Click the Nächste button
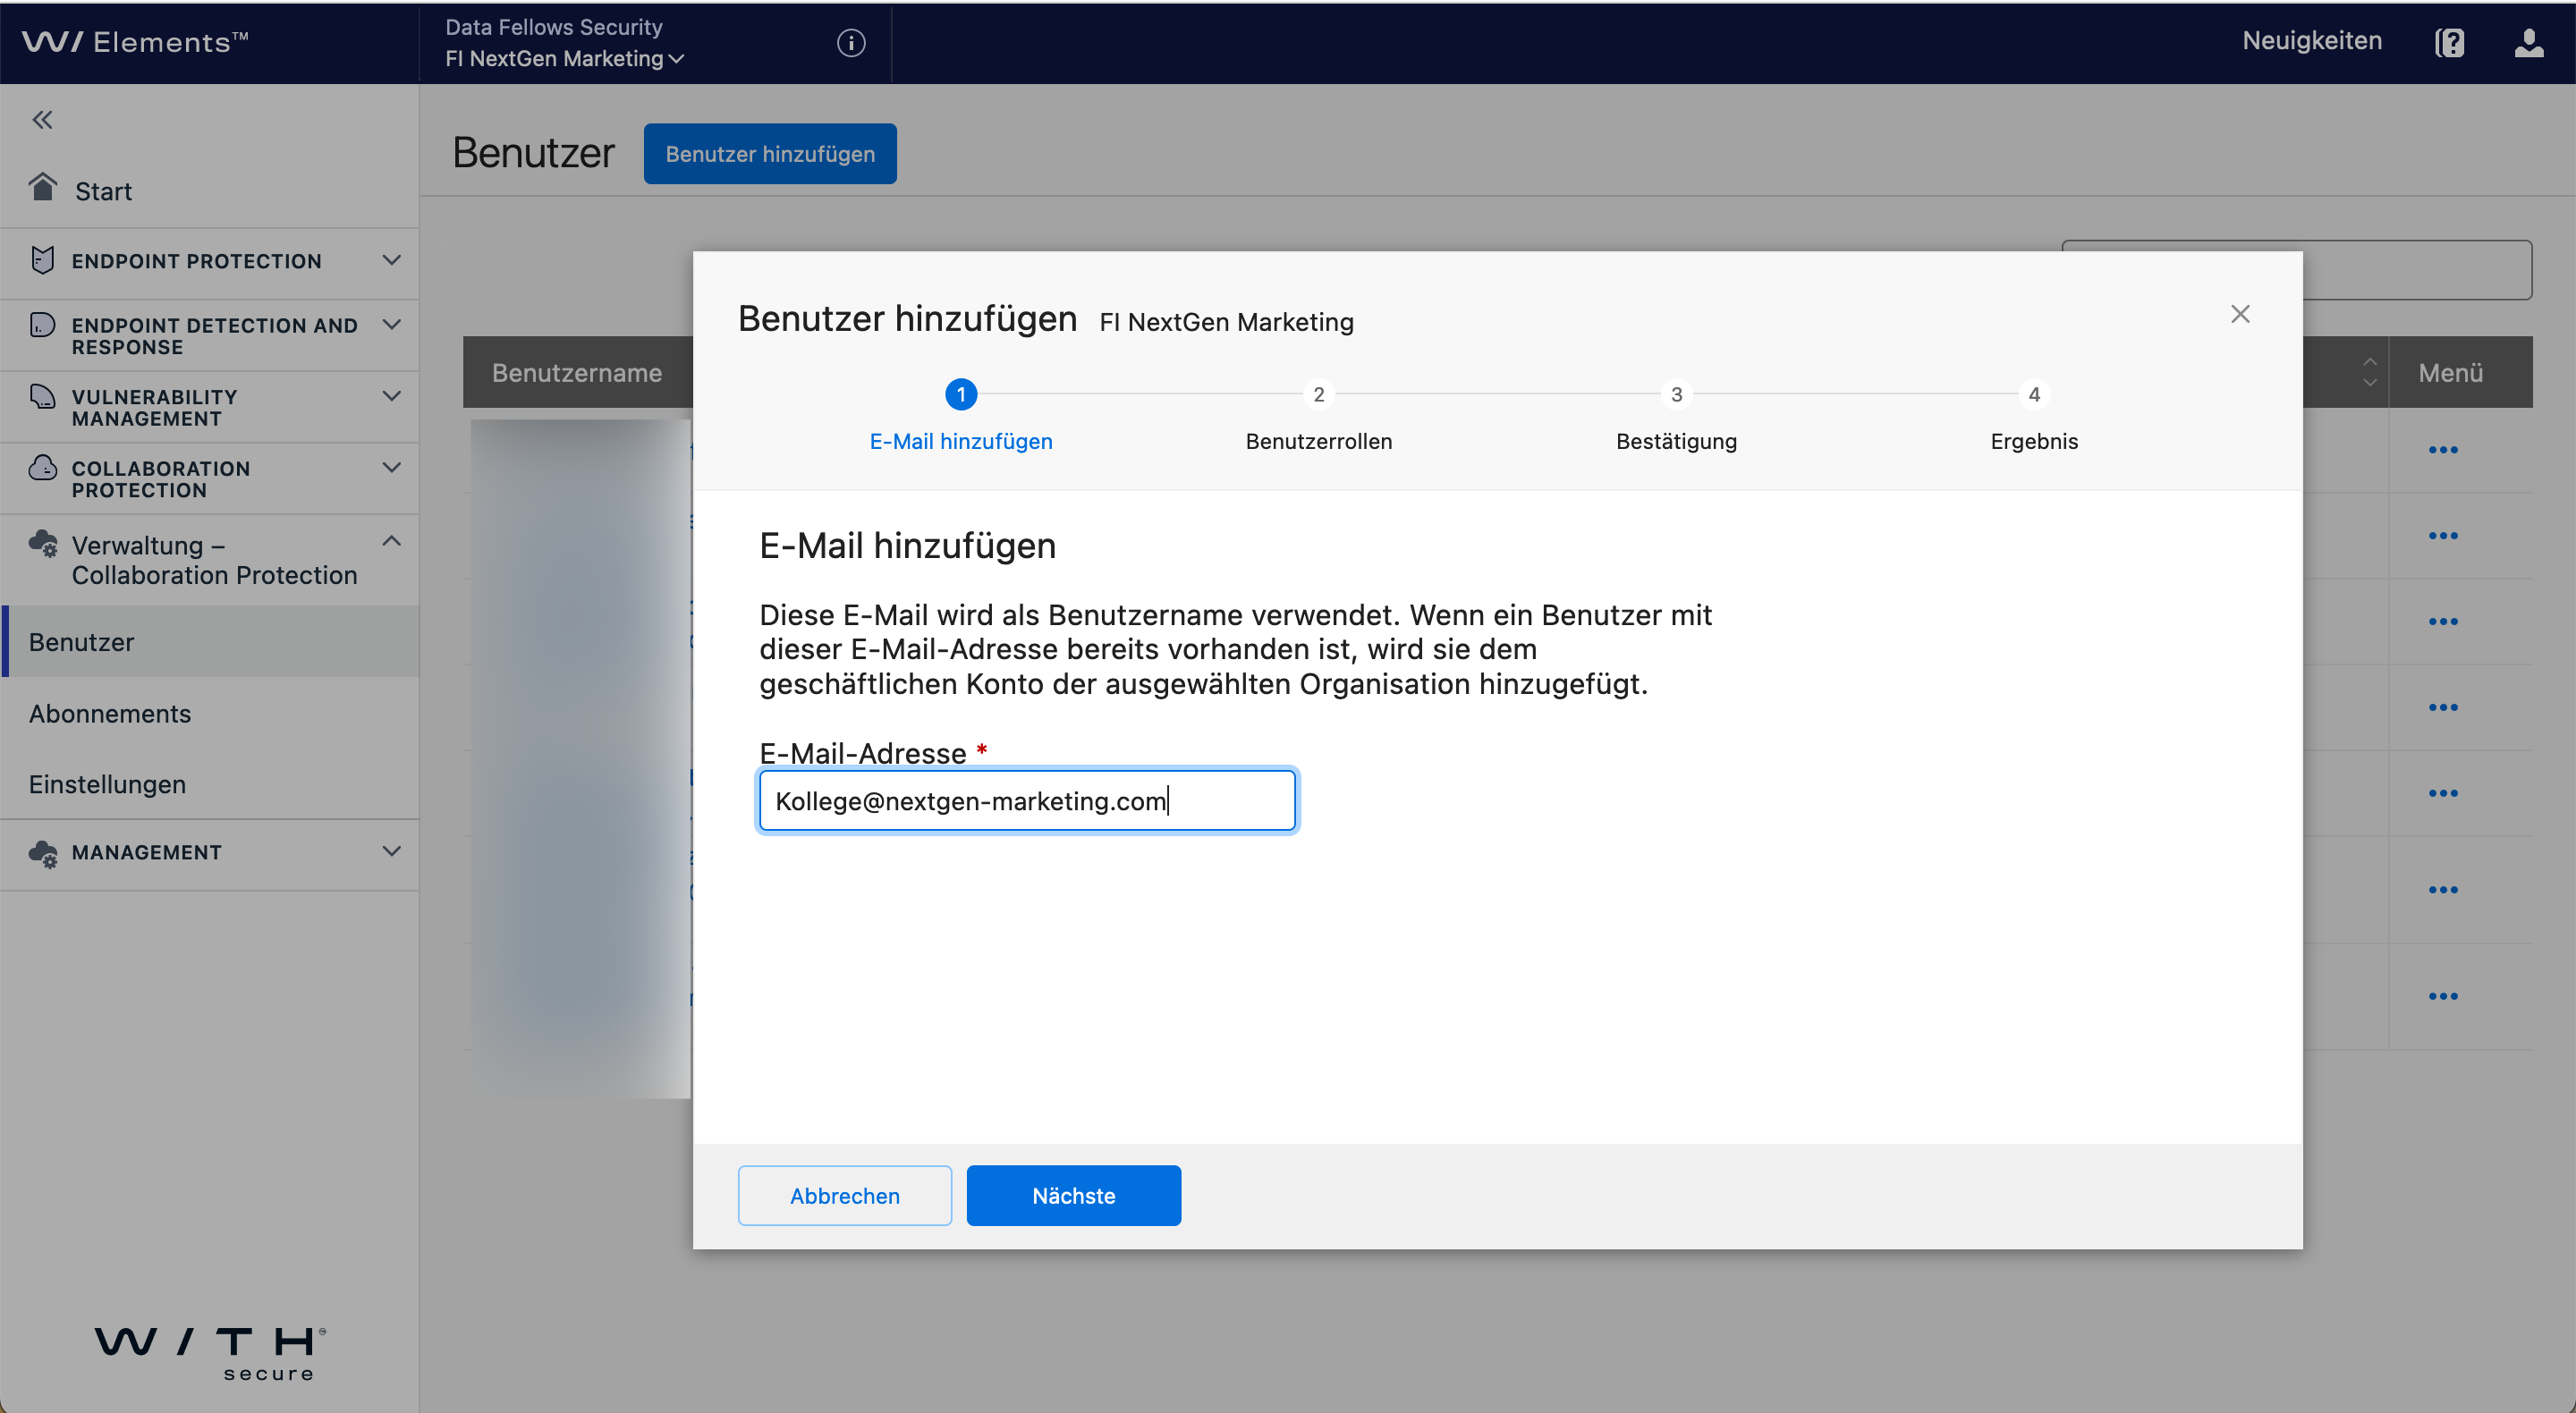The height and width of the screenshot is (1413, 2576). pyautogui.click(x=1073, y=1196)
